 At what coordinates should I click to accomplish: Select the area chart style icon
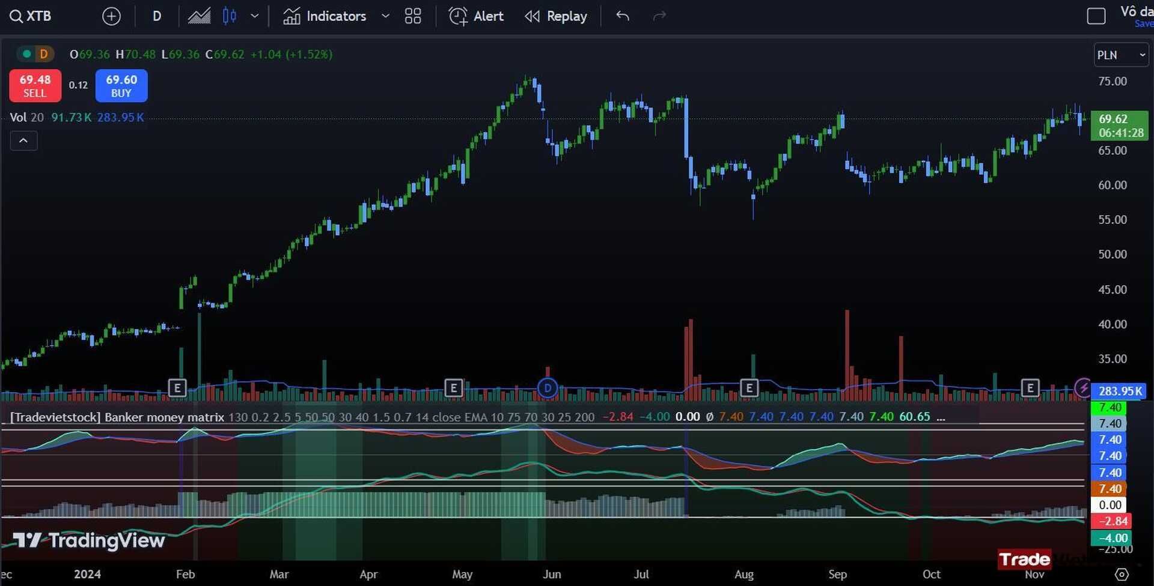(x=199, y=16)
